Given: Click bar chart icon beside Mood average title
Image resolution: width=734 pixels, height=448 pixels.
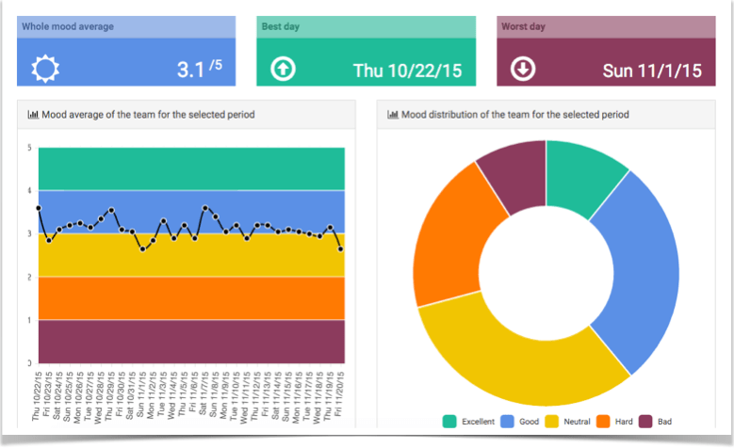Looking at the screenshot, I should (x=33, y=115).
